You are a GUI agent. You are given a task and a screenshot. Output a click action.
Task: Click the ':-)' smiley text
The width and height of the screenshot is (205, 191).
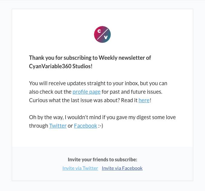pyautogui.click(x=101, y=126)
